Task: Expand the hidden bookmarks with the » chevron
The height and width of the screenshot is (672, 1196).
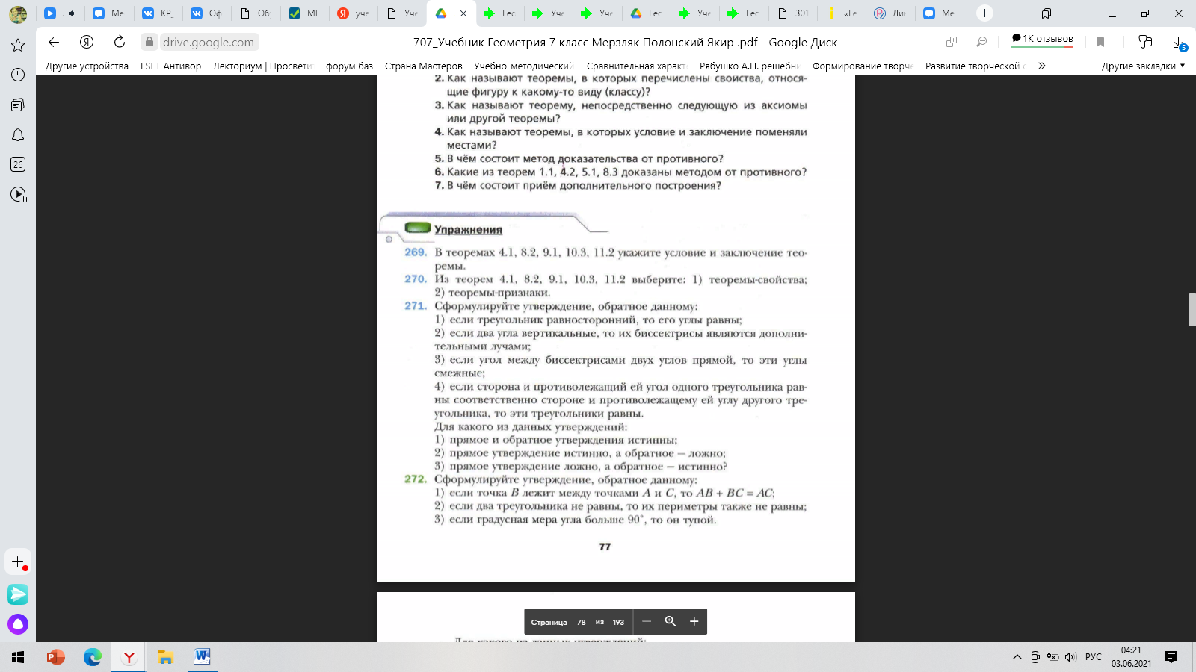Action: pos(1042,66)
